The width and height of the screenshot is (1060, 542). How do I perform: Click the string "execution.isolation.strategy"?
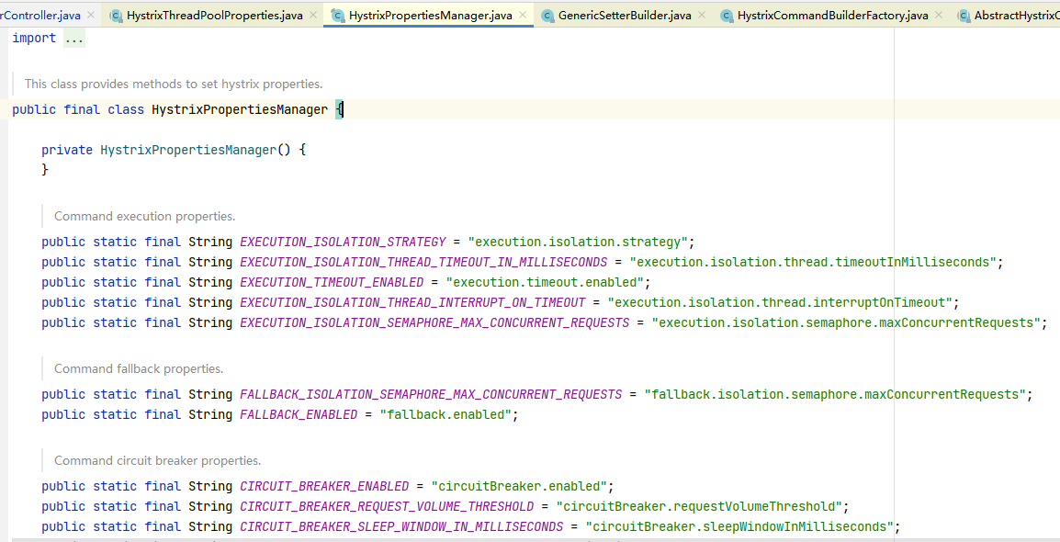[x=578, y=242]
